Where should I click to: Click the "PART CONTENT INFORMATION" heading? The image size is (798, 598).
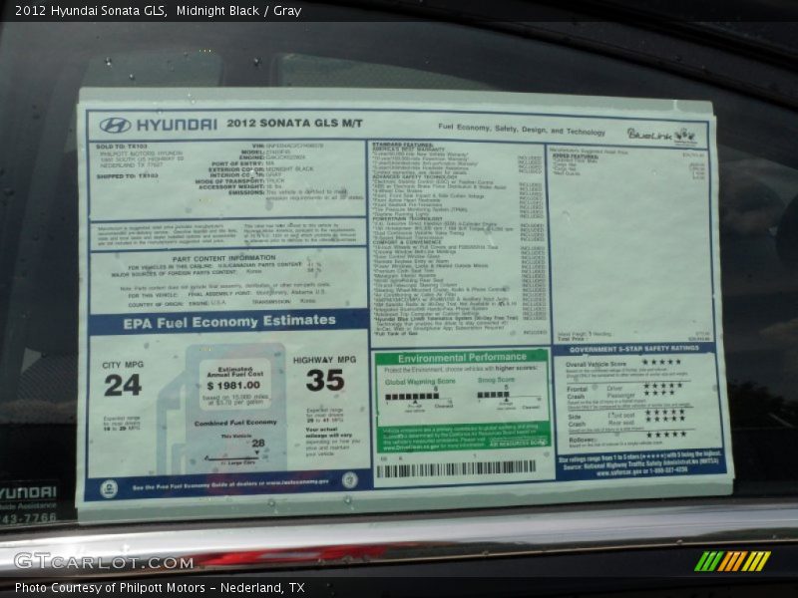(x=223, y=258)
